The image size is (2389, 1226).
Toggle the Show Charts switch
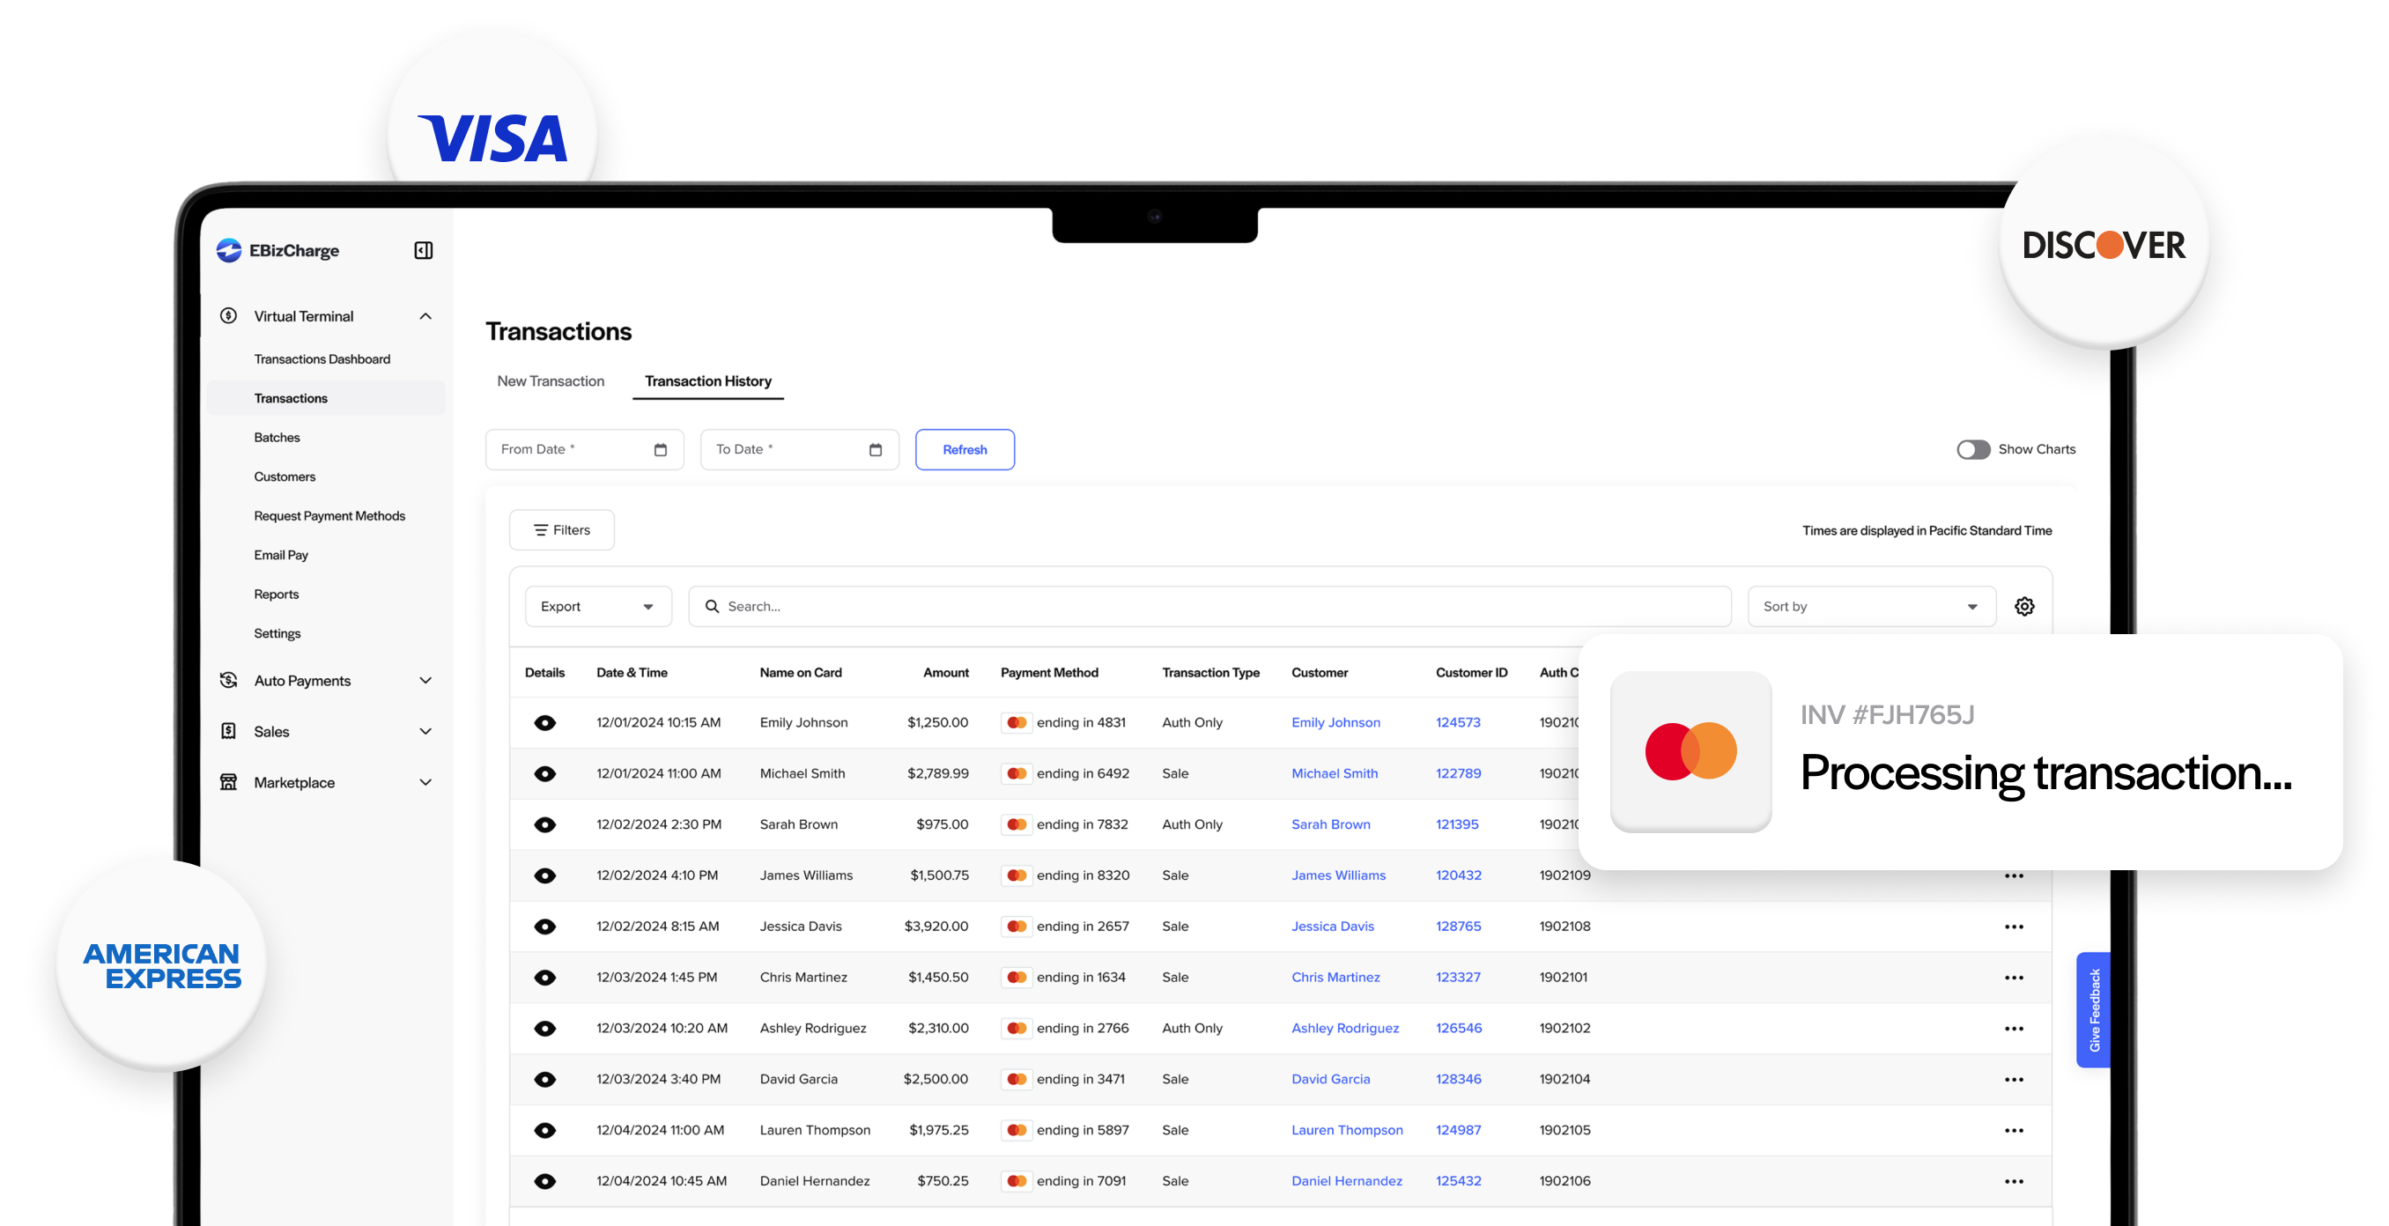pos(1972,450)
